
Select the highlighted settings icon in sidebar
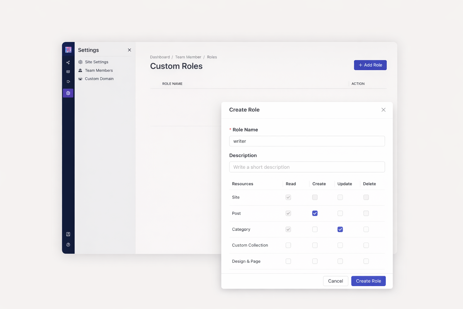(x=68, y=93)
